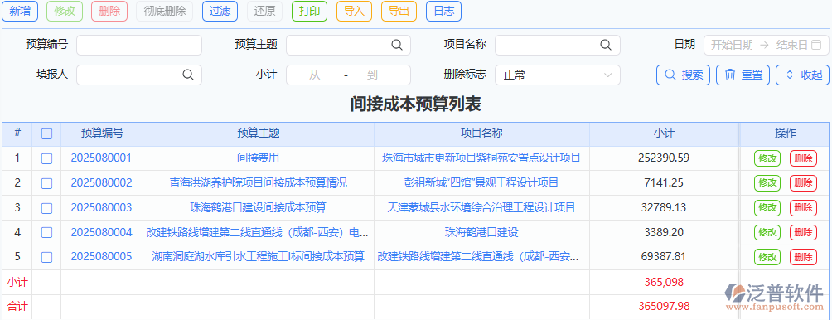The width and height of the screenshot is (832, 320).
Task: Click 修改 in row 2025080004
Action: click(x=767, y=232)
